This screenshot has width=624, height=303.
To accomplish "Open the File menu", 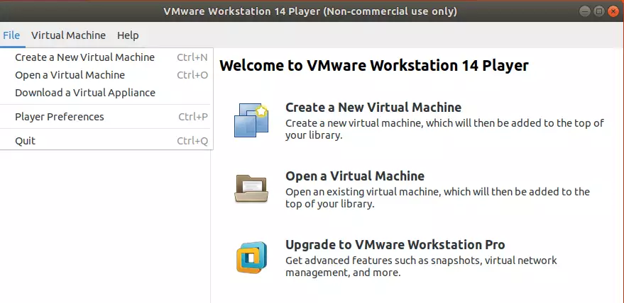I will (11, 35).
